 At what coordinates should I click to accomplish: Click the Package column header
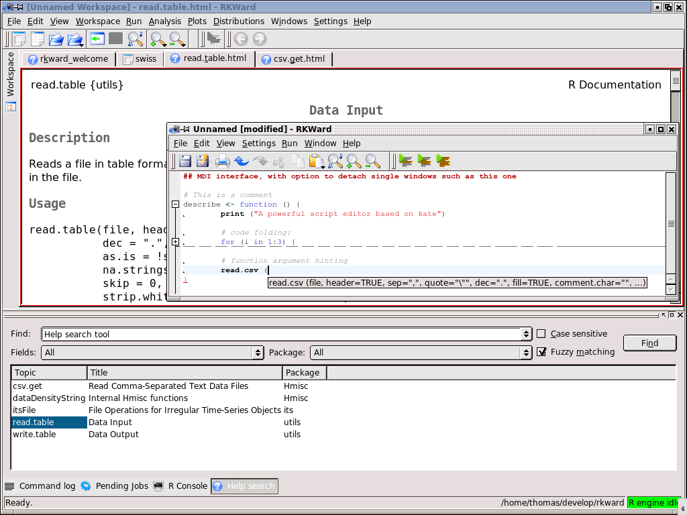point(304,373)
